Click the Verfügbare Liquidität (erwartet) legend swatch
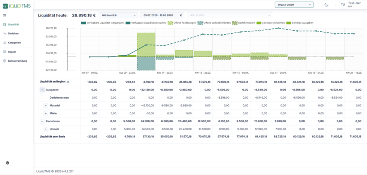Viewport: 367px width, 175px height. coord(128,23)
